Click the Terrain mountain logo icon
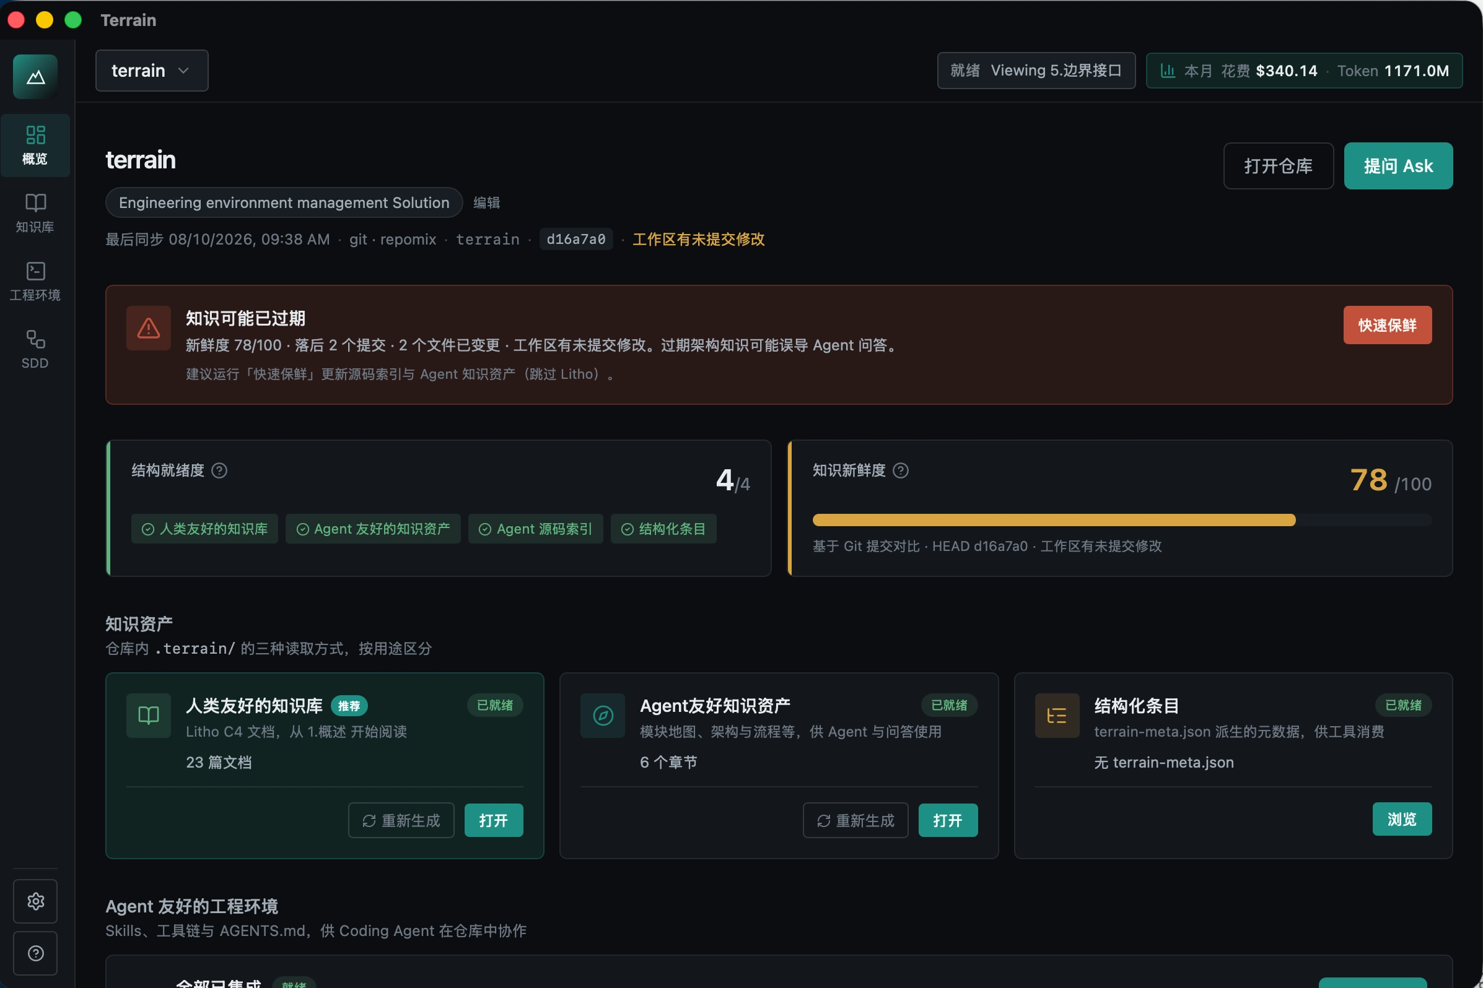The image size is (1483, 988). (35, 76)
